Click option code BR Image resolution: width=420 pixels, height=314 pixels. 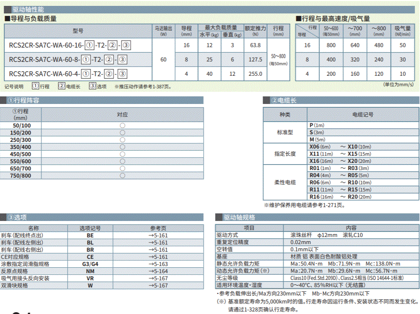(x=90, y=250)
